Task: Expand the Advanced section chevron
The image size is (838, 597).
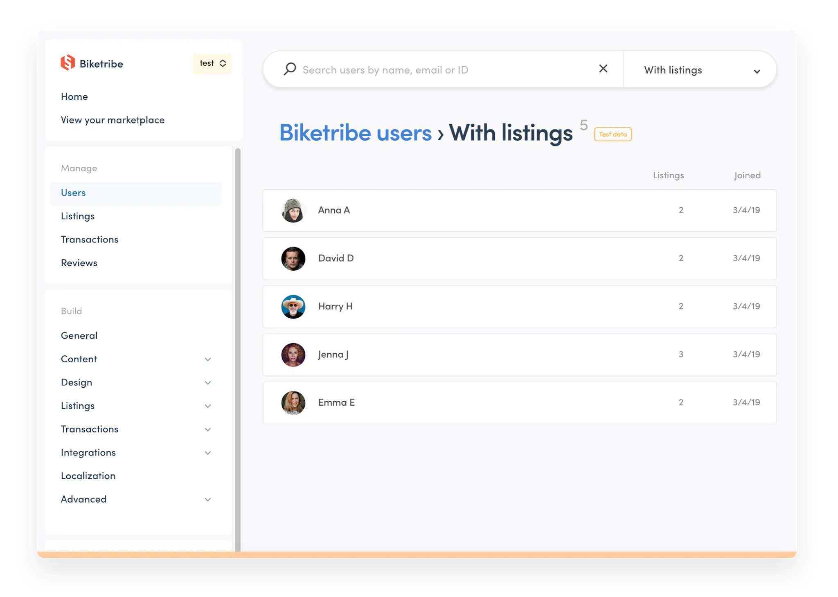Action: (208, 500)
